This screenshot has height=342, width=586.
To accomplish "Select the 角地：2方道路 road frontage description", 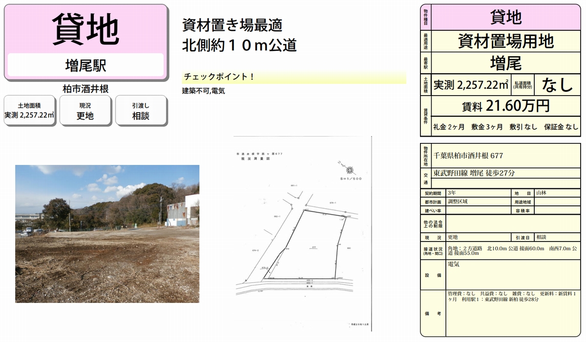I will tap(513, 251).
